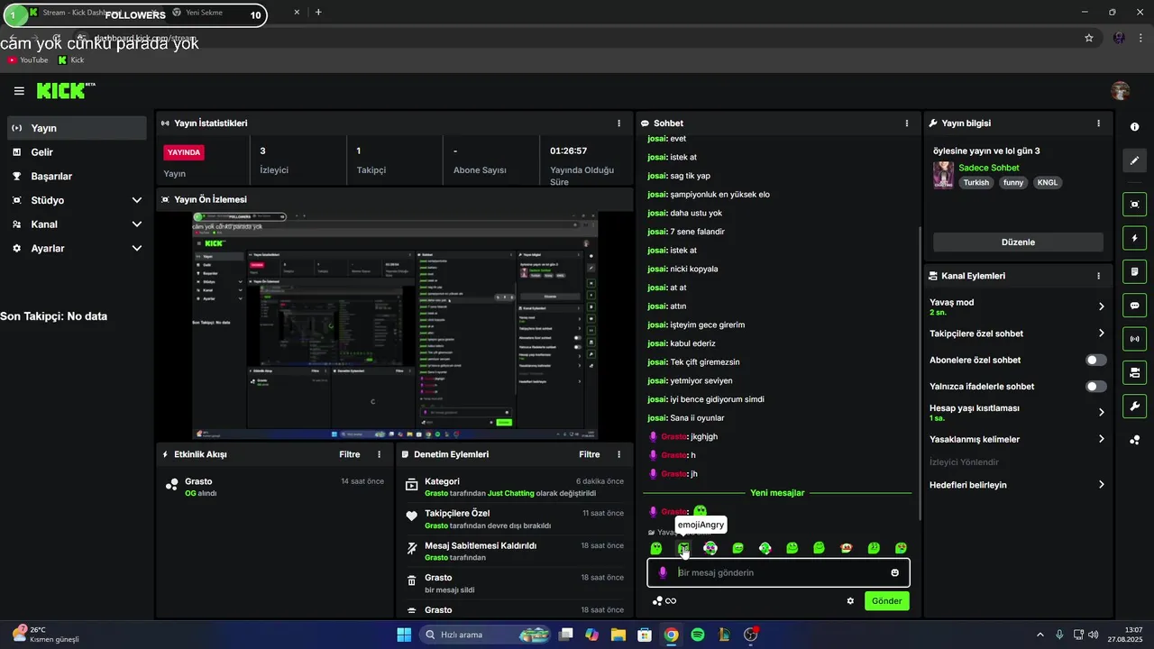Click the Kick logo in header

click(x=66, y=90)
